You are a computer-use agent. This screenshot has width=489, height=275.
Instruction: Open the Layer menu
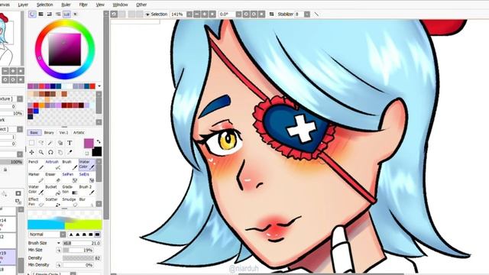coord(23,5)
